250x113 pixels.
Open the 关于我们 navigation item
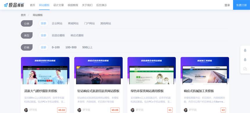click(x=87, y=5)
